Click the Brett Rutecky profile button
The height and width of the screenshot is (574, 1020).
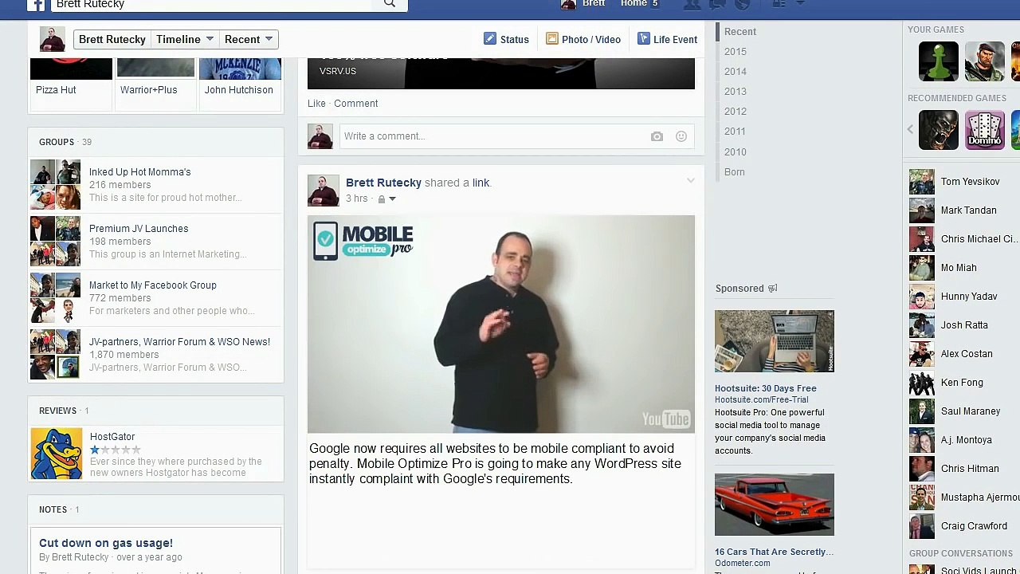click(112, 39)
